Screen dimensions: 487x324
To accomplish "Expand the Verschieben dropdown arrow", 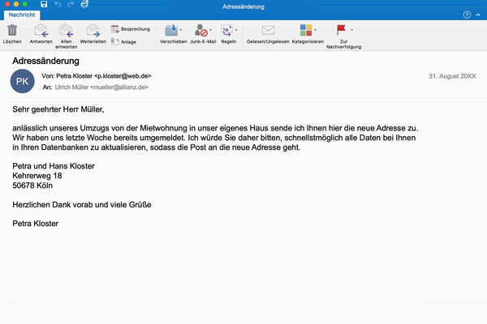I will pyautogui.click(x=181, y=30).
